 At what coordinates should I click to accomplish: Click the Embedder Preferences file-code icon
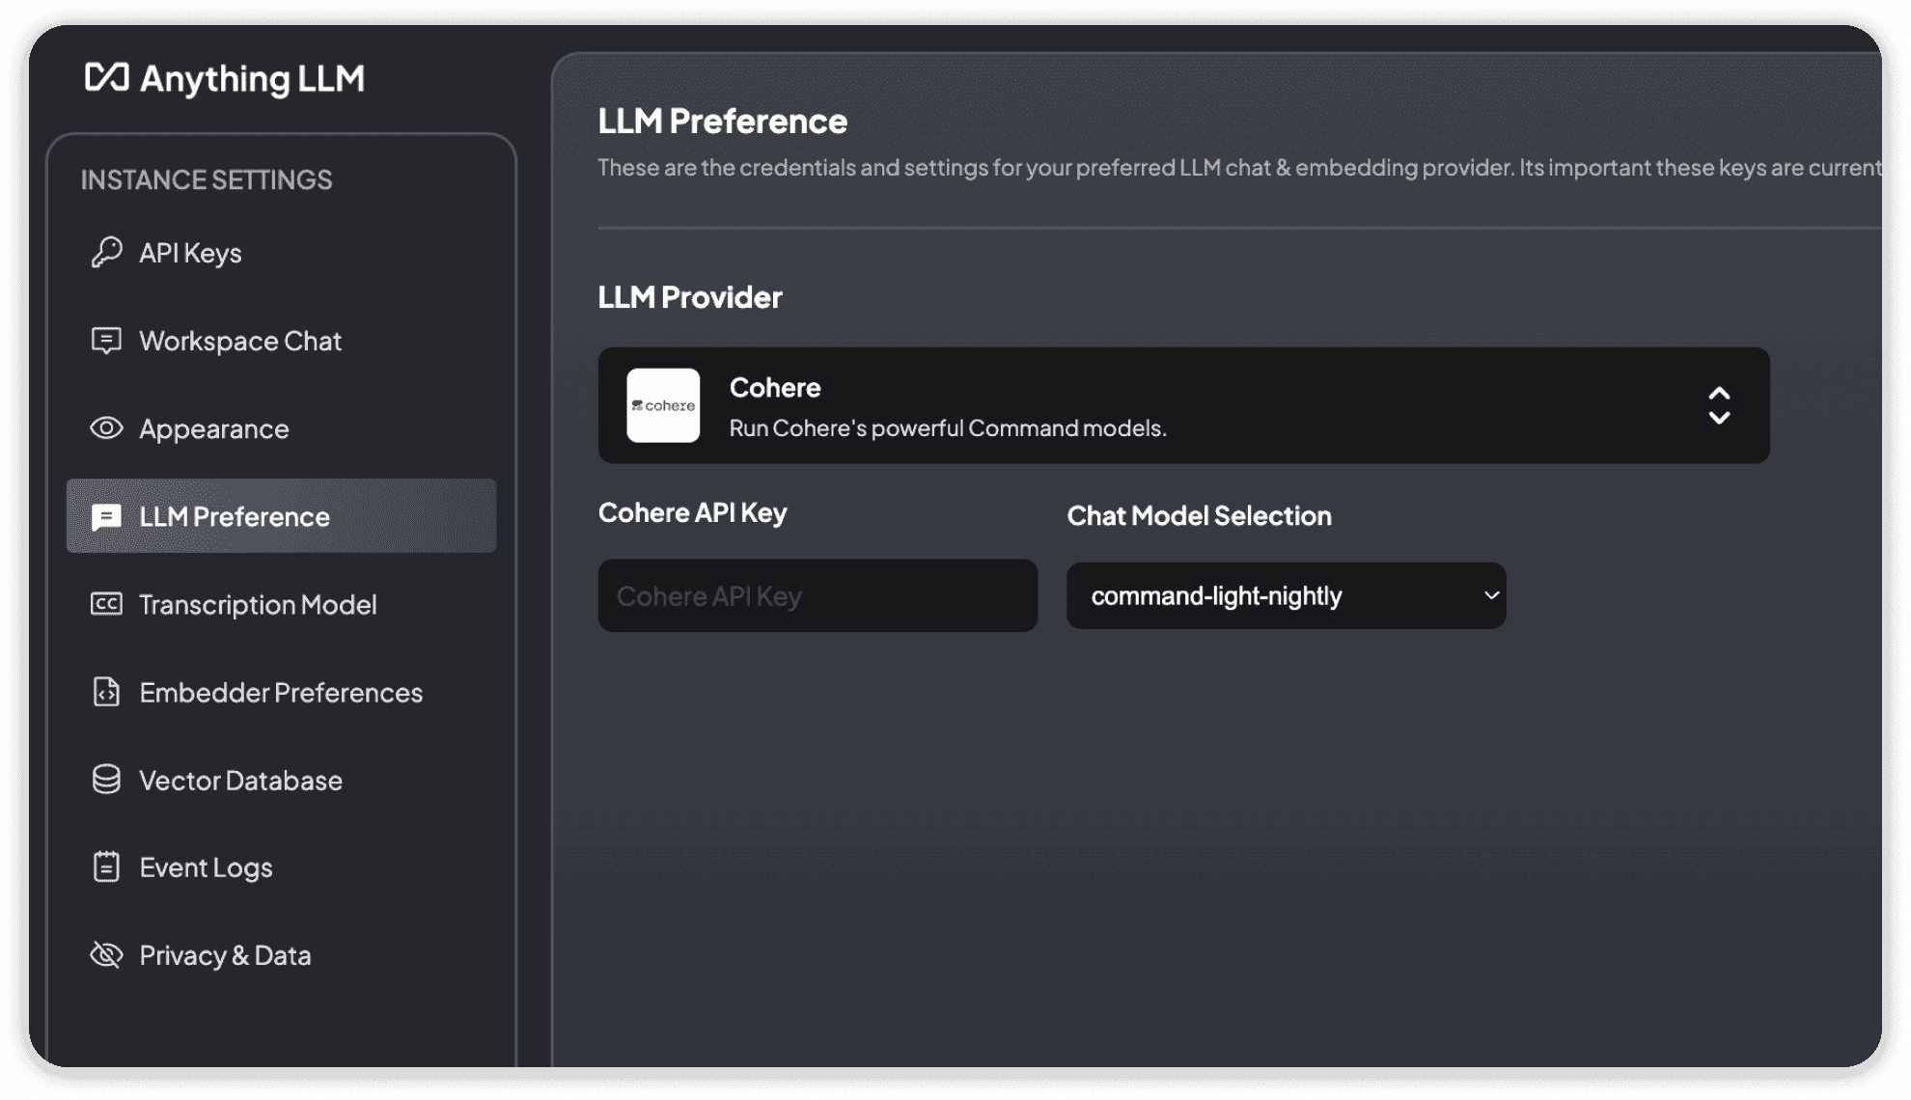pyautogui.click(x=106, y=692)
